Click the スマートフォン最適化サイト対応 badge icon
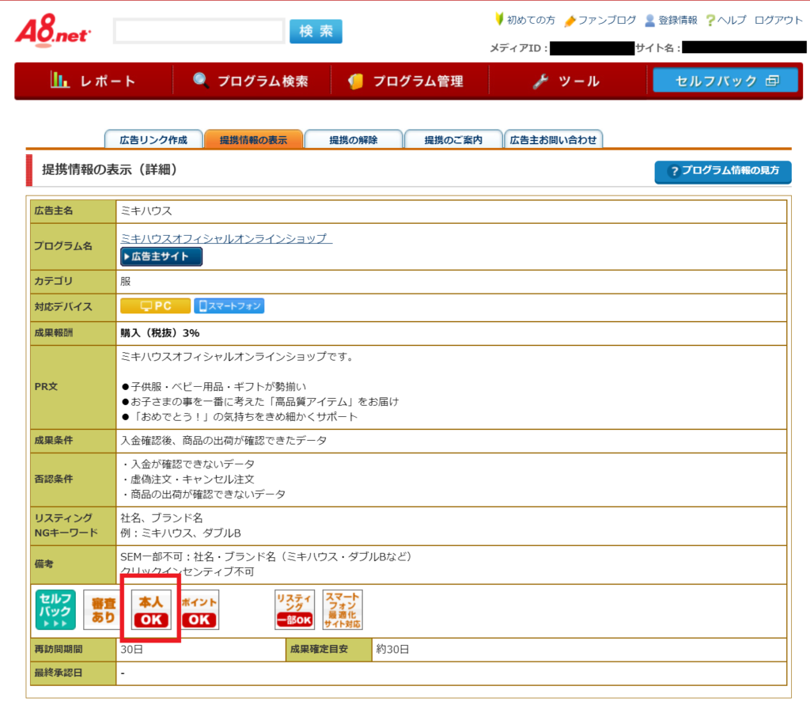Image resolution: width=810 pixels, height=709 pixels. (x=343, y=610)
